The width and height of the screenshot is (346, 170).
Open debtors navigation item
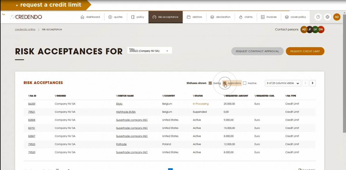[x=194, y=17]
